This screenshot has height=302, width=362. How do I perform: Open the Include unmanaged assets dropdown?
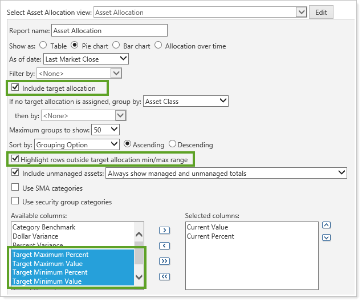pyautogui.click(x=227, y=173)
